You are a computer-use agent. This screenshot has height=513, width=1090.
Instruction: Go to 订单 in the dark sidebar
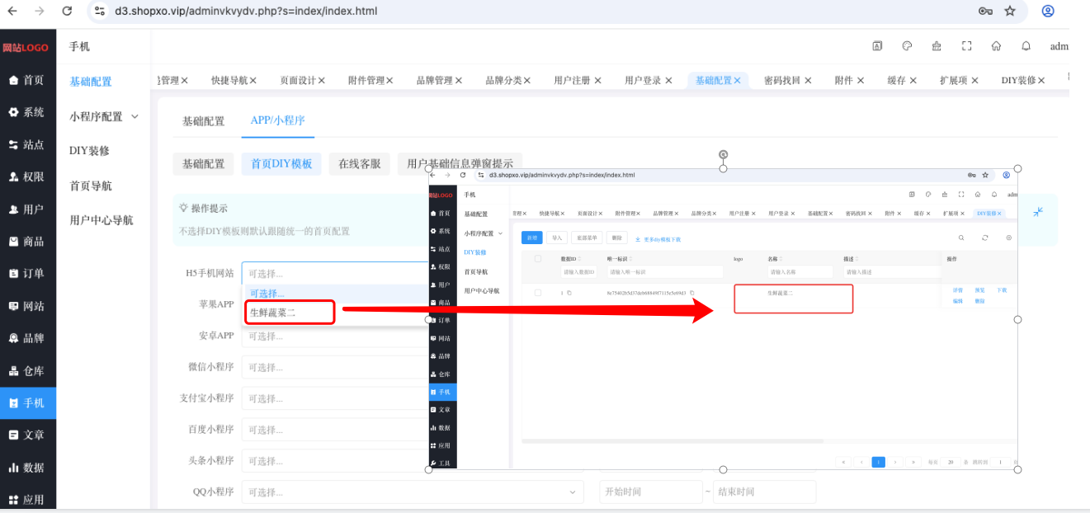coord(28,274)
